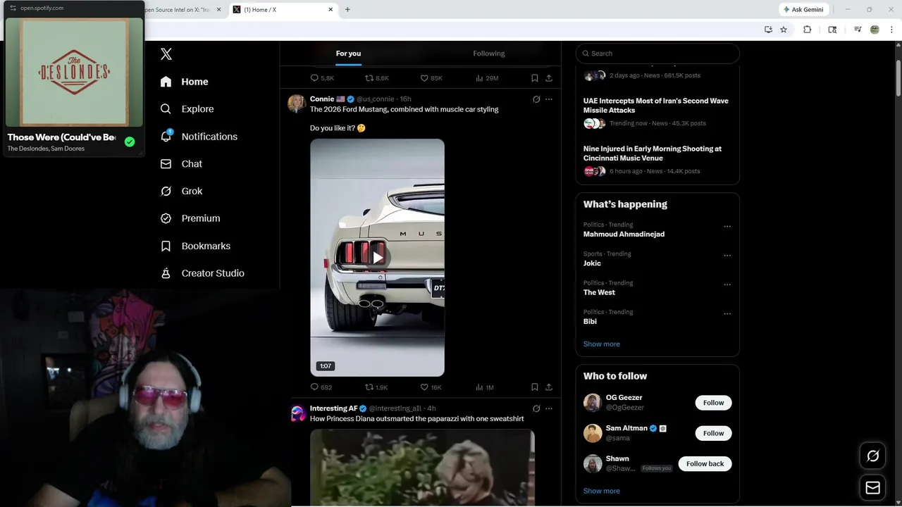This screenshot has width=902, height=507.
Task: Open Mahmoud Ahmadinejad trending topic
Action: (x=624, y=234)
